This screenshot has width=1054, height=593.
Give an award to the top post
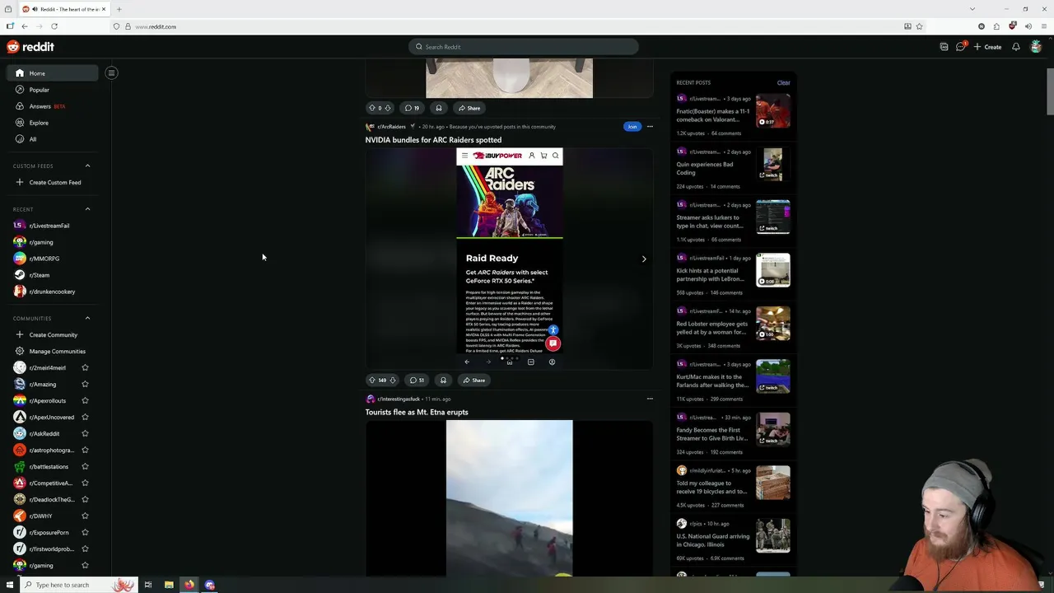[438, 108]
